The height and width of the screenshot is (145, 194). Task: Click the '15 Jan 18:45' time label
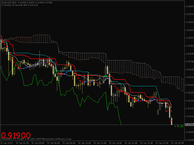147,143
